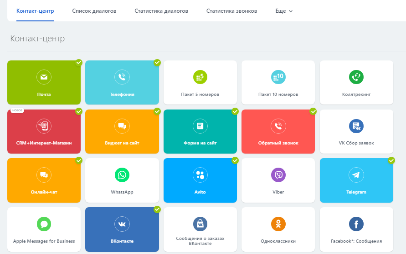406x254 pixels.
Task: Click the Почта tile label
Action: (x=44, y=95)
